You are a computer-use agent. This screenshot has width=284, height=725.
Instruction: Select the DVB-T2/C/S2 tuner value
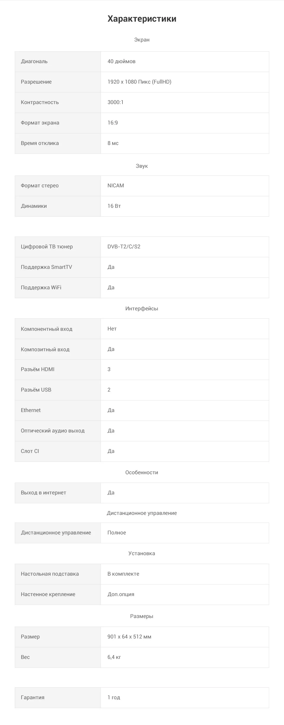pos(124,247)
